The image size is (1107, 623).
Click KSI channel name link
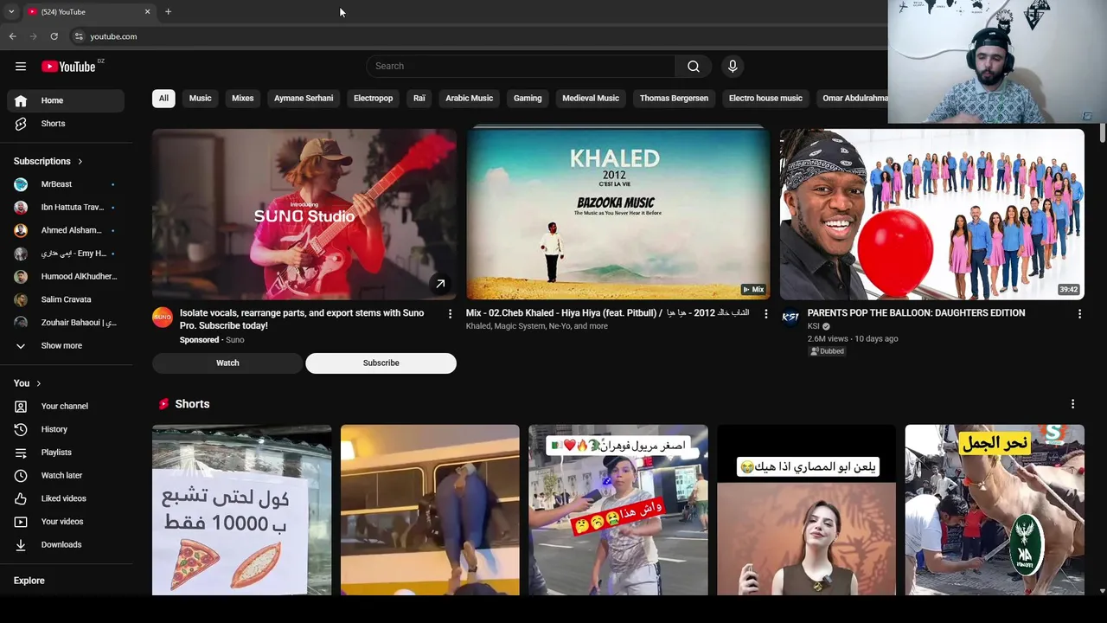(x=813, y=326)
